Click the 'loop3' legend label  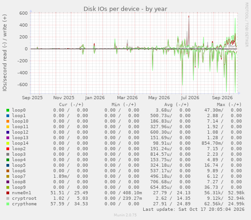pyautogui.click(x=19, y=154)
